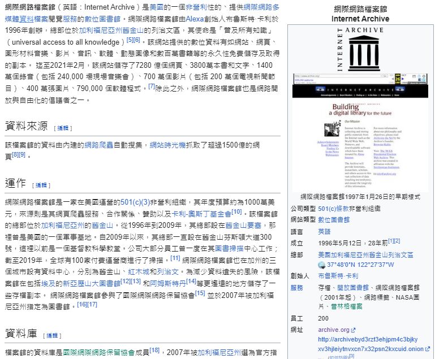Edit the 運作 section

point(41,185)
